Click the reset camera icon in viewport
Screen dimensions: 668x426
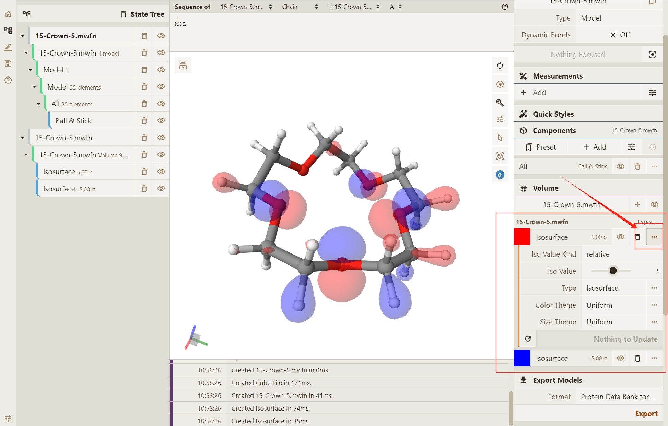click(x=500, y=66)
